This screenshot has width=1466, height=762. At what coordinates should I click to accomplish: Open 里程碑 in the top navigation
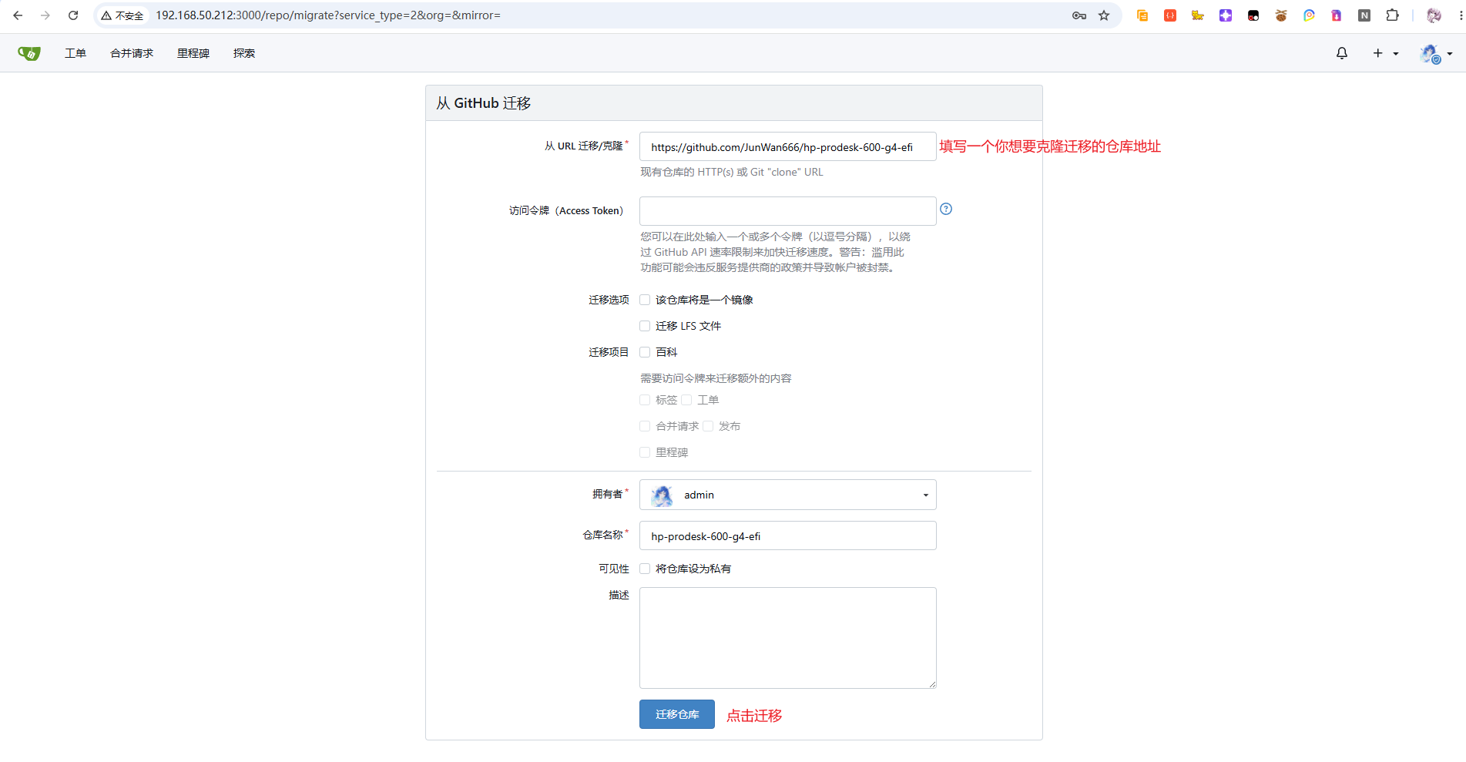(193, 53)
